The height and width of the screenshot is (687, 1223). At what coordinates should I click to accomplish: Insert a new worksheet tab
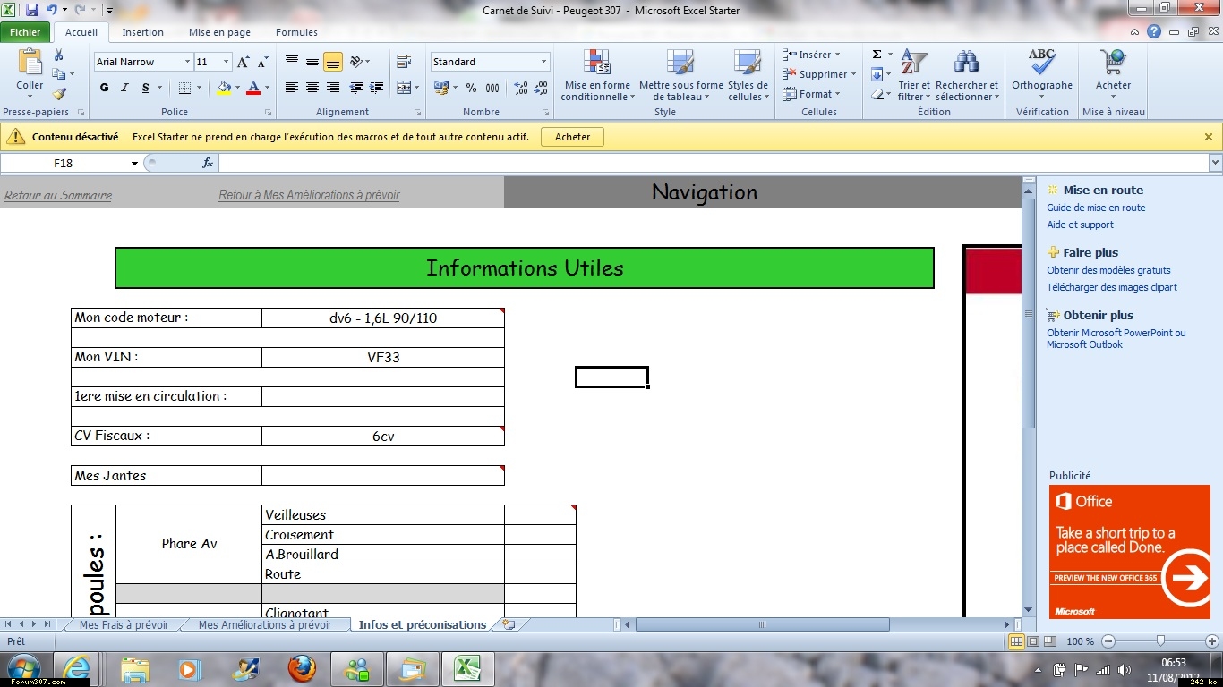[x=509, y=624]
